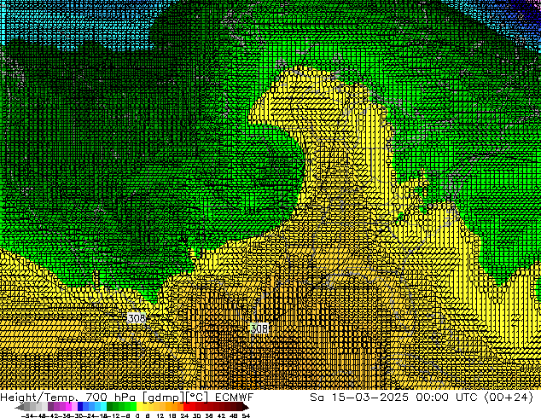Click the '-54' legend value
The height and width of the screenshot is (418, 541).
[27, 415]
